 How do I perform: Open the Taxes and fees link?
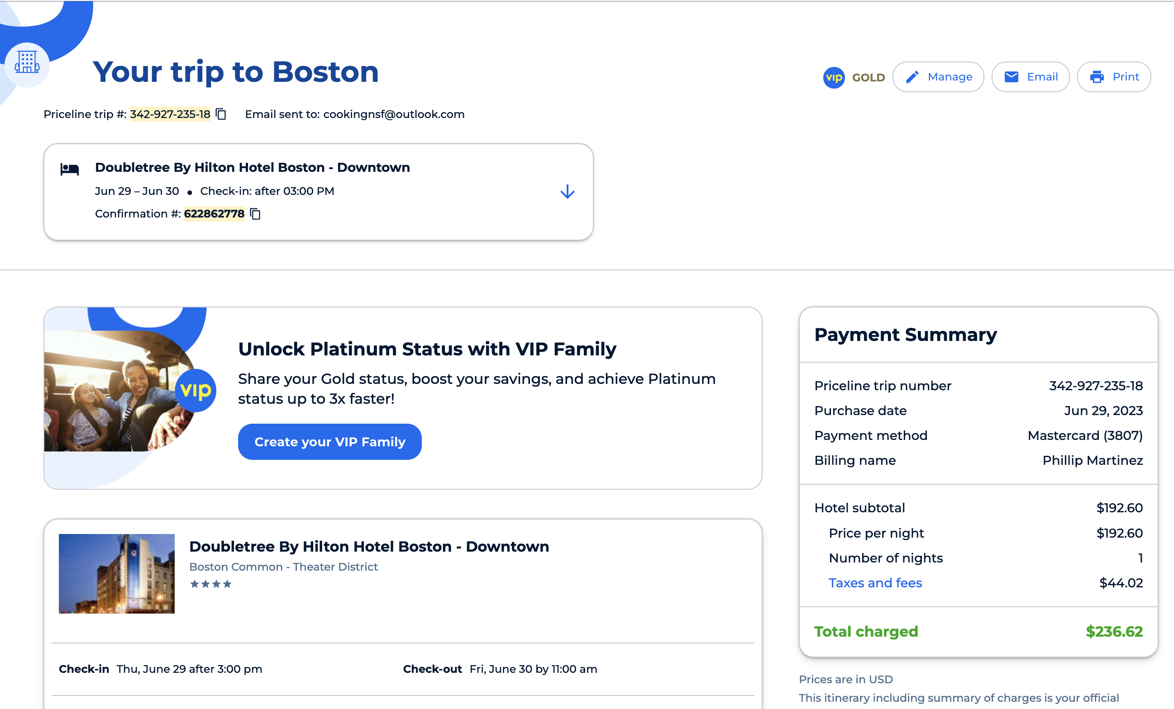[x=875, y=583]
